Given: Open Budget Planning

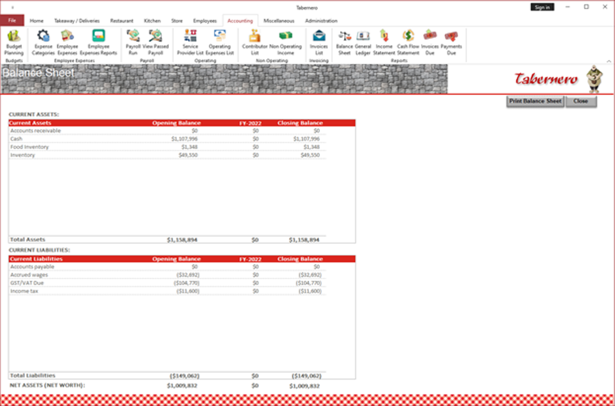Looking at the screenshot, I should [x=14, y=42].
